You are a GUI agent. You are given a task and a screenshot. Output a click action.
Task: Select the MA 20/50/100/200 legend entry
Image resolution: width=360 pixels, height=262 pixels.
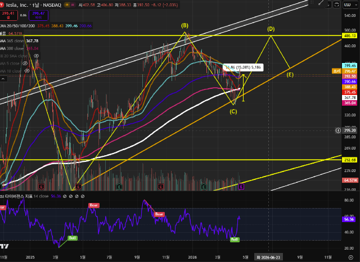click(x=17, y=26)
